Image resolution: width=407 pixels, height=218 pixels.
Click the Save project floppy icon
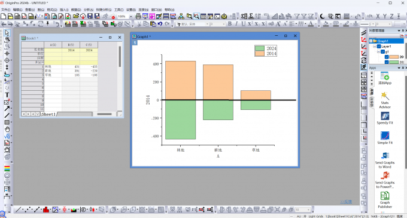(x=90, y=16)
